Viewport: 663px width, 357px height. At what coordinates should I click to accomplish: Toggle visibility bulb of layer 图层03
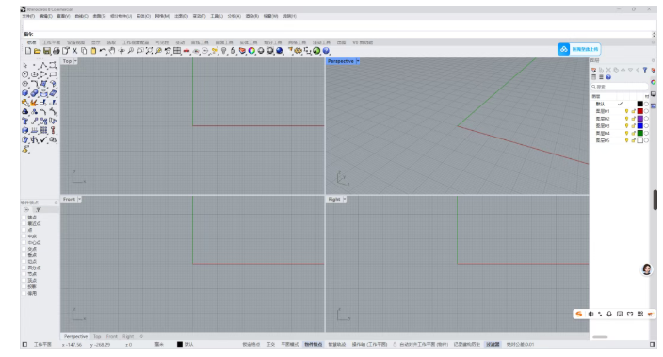(x=626, y=125)
